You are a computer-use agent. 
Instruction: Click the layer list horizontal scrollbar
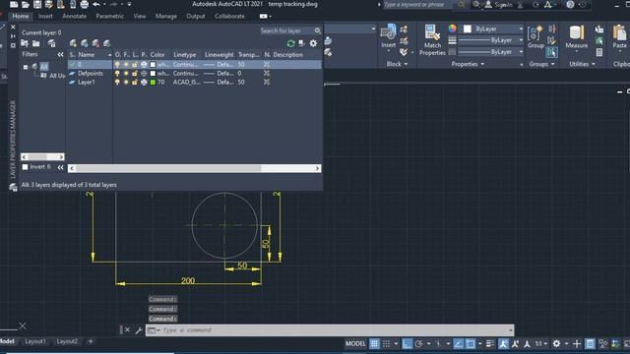[195, 168]
